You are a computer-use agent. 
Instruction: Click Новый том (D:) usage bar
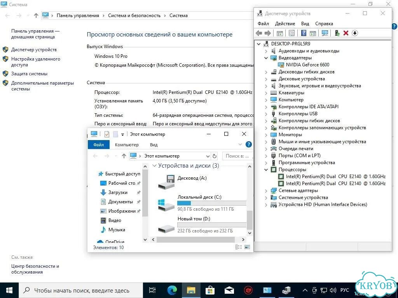(x=212, y=225)
